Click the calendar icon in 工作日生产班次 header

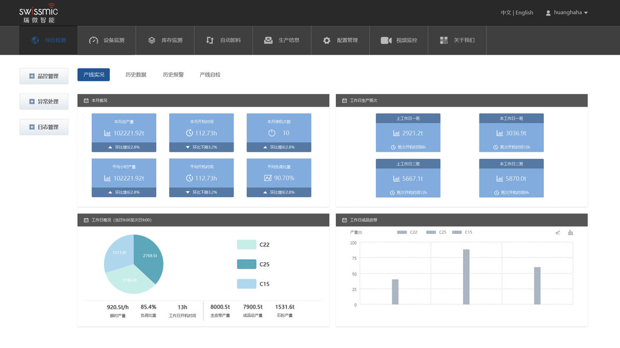tap(345, 100)
